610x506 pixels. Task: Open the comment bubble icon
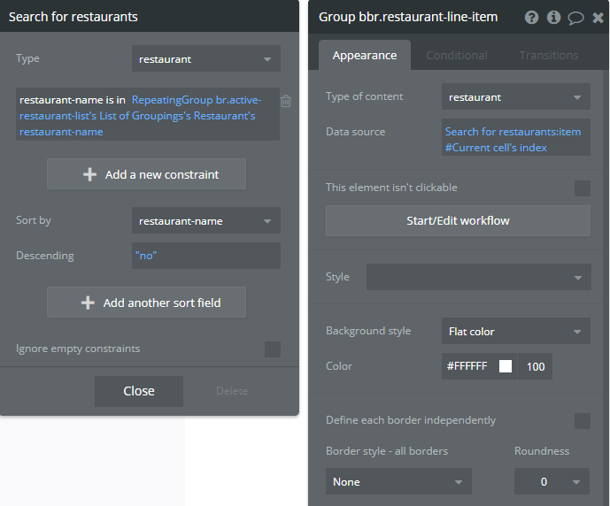click(576, 17)
